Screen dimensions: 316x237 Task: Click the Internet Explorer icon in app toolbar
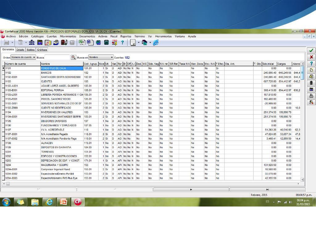156,43
